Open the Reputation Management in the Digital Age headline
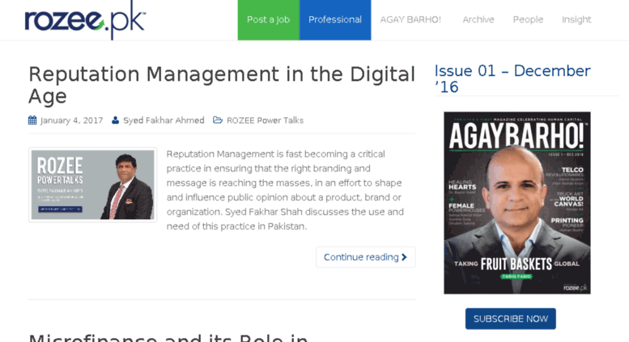 click(x=222, y=85)
